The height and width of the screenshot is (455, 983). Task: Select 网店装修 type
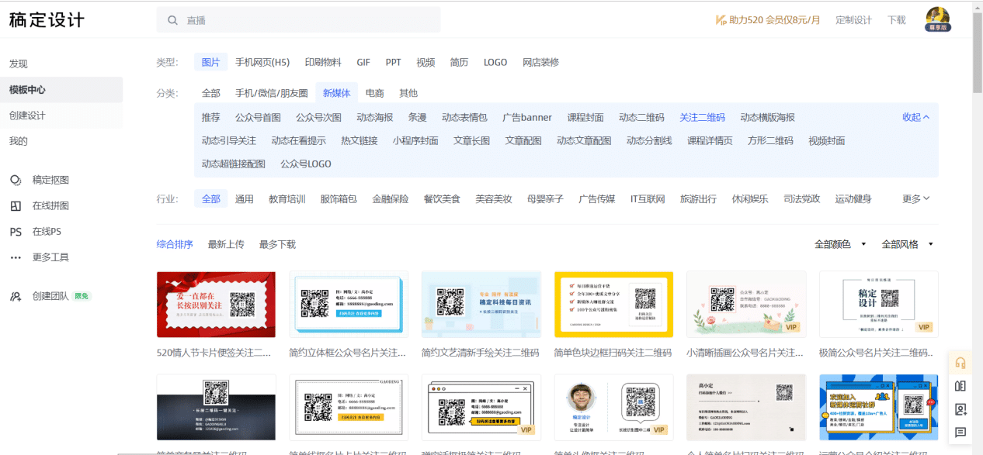pyautogui.click(x=540, y=63)
